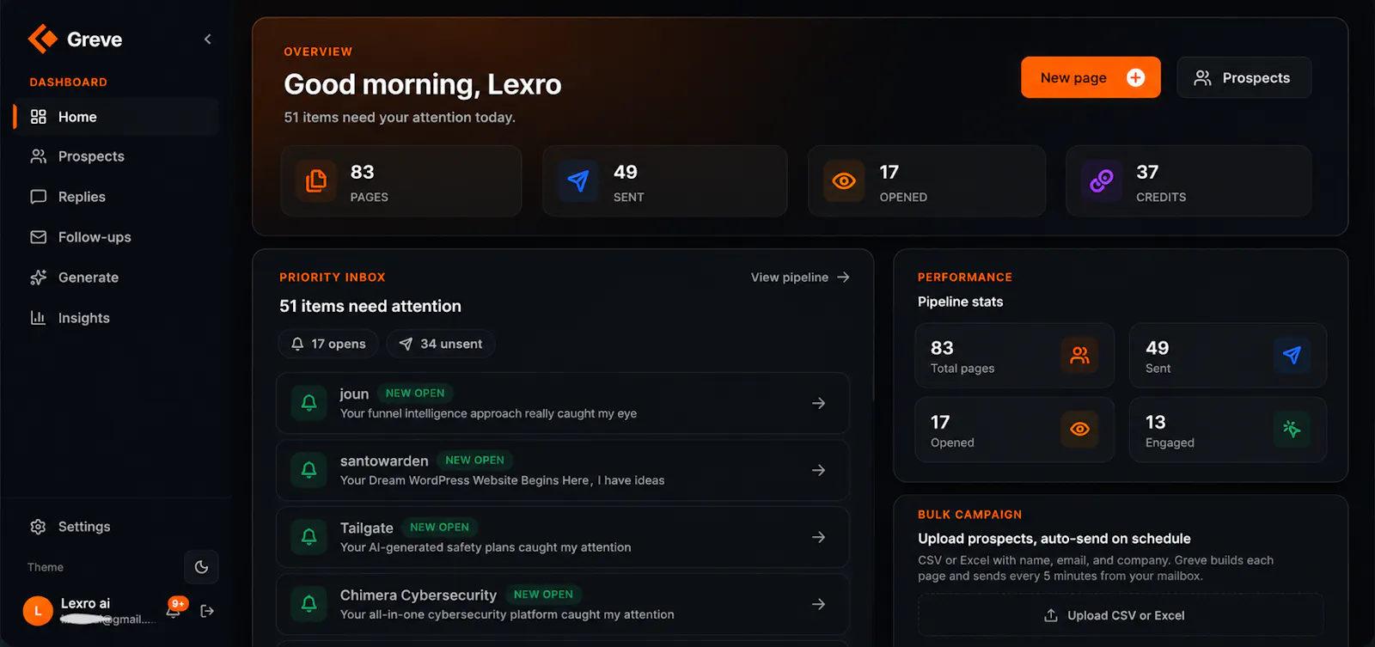Open the Home menu item

117,117
